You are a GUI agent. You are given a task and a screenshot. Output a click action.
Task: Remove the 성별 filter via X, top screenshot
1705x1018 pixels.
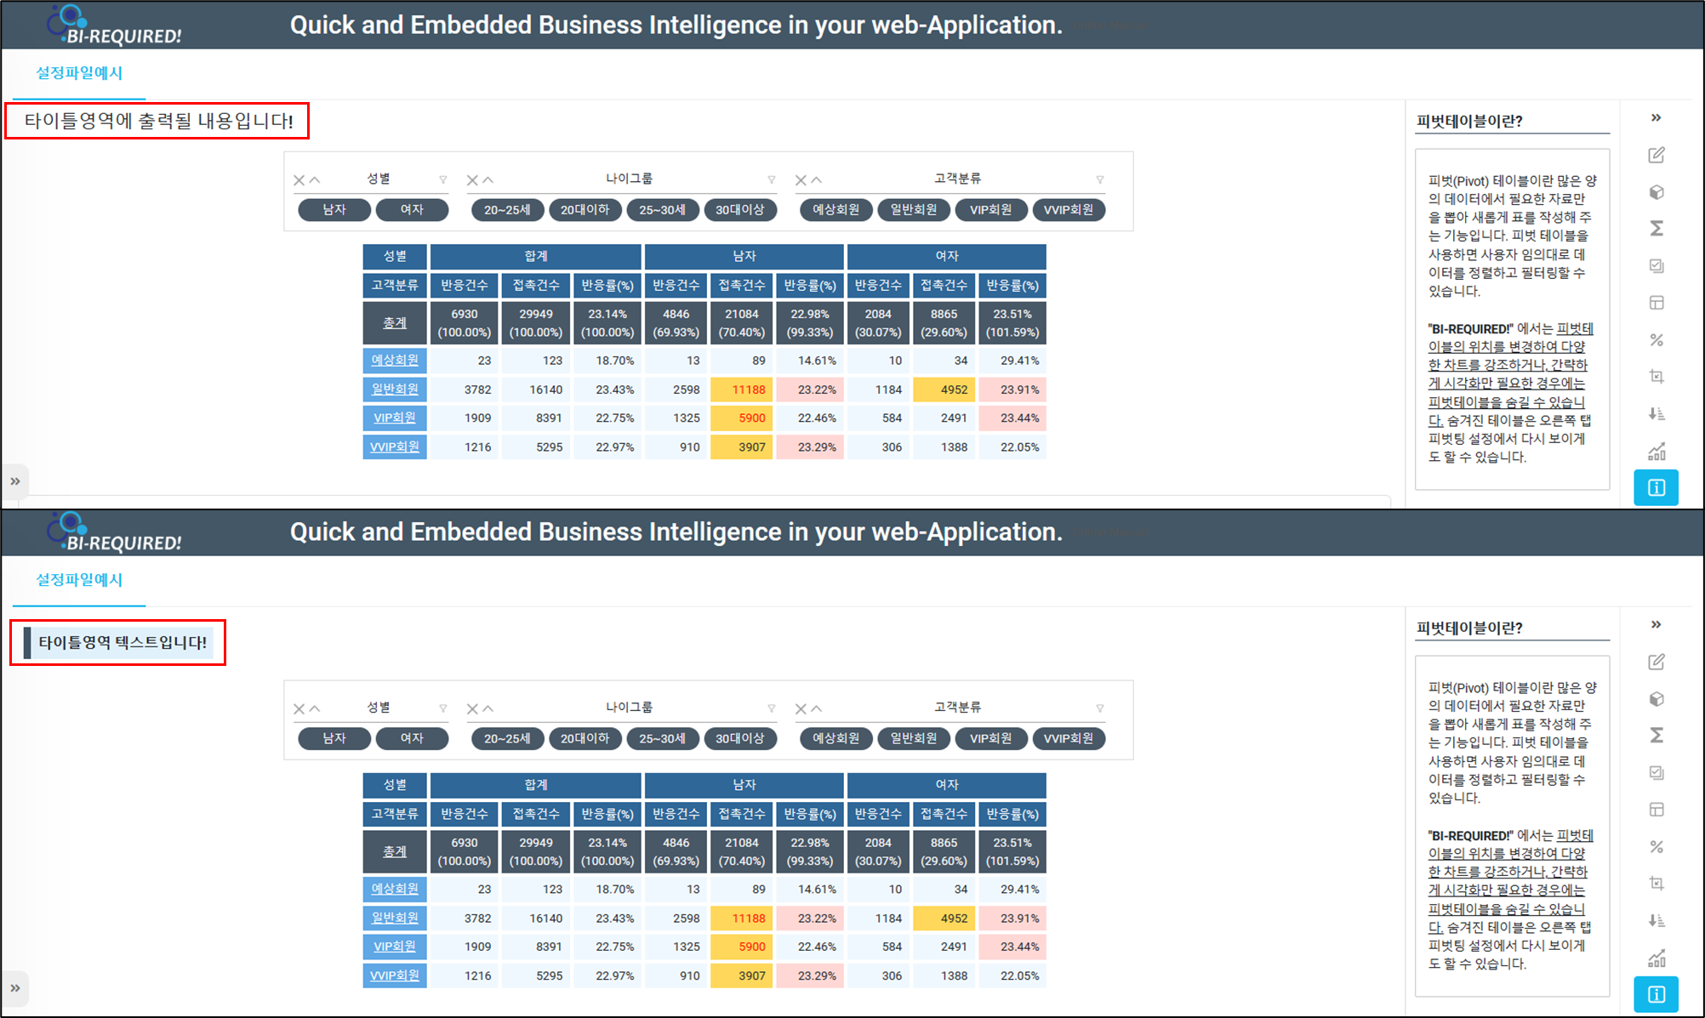[x=299, y=180]
